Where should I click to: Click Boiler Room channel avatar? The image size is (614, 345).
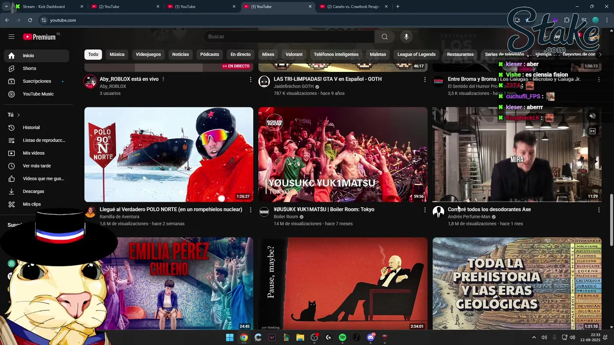[264, 212]
